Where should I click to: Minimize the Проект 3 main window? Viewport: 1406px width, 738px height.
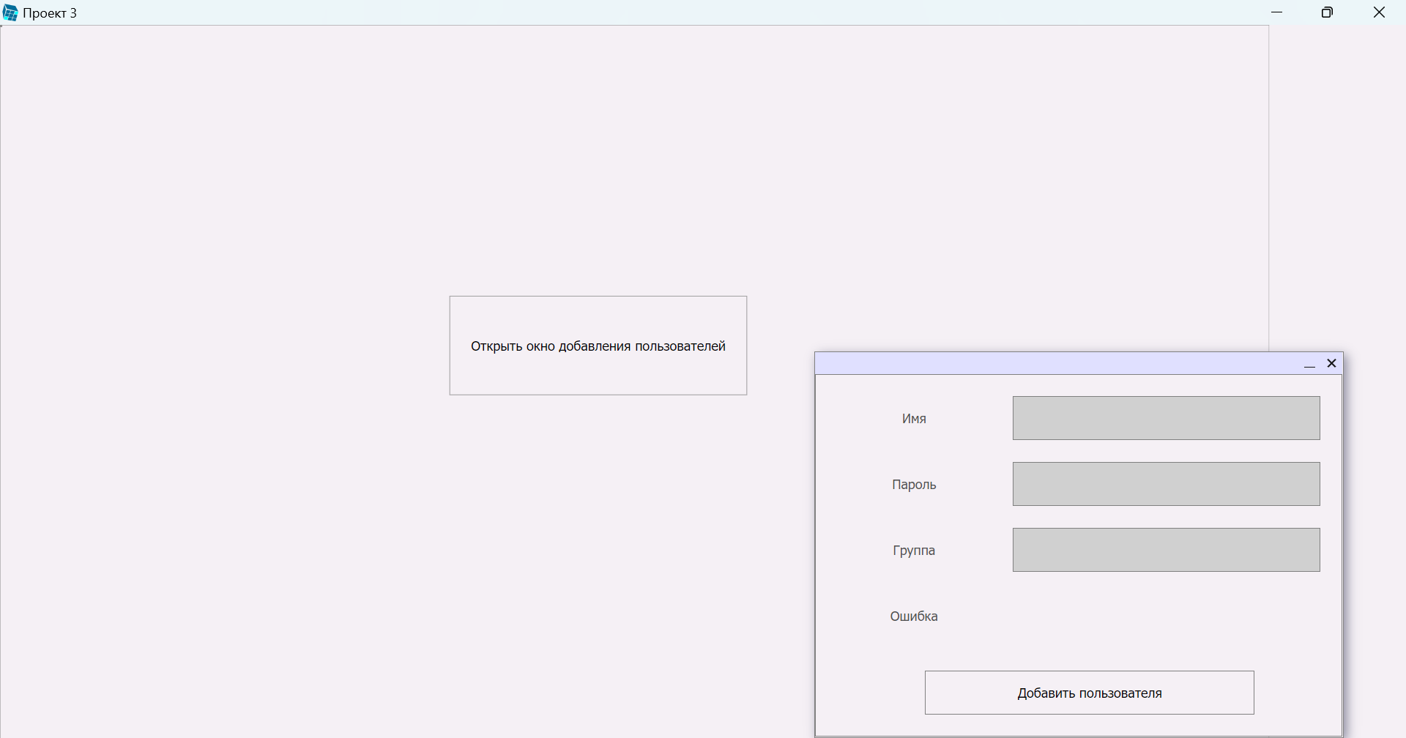(x=1277, y=13)
